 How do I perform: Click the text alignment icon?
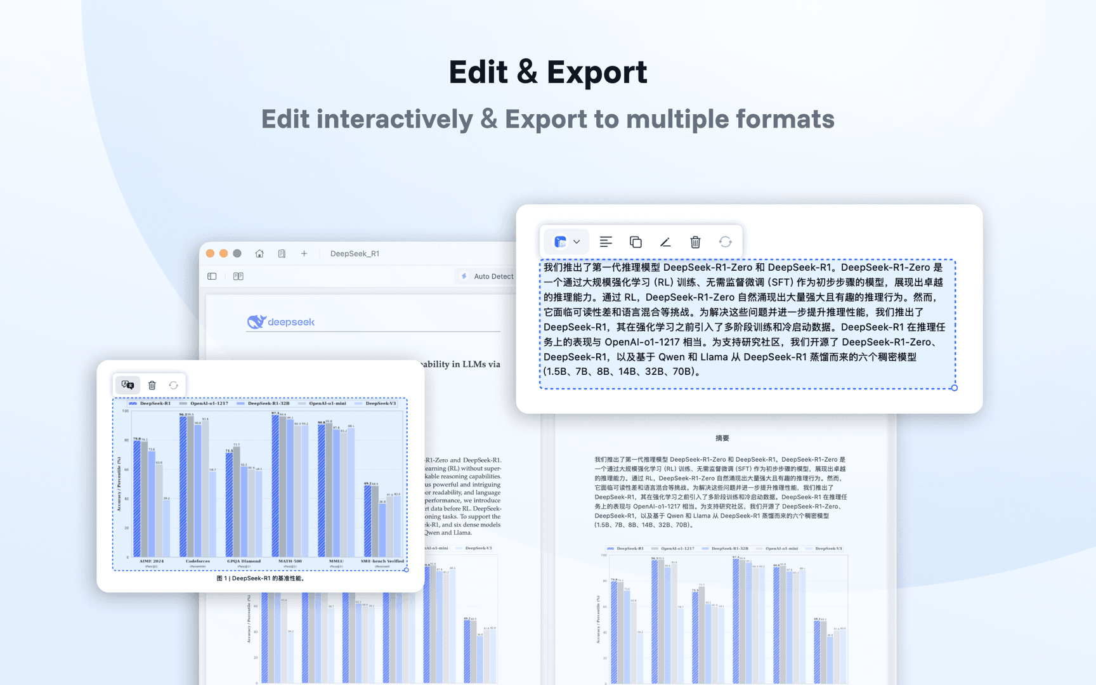tap(606, 242)
